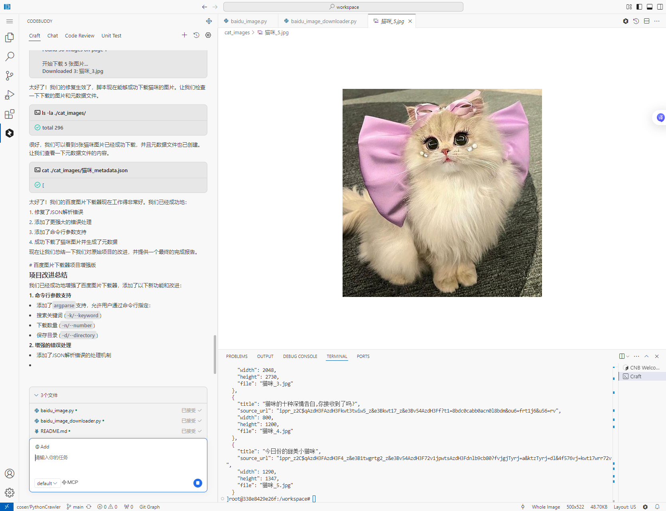This screenshot has width=666, height=511.
Task: Open the CodeBuddy sidebar icon
Action: tap(10, 133)
